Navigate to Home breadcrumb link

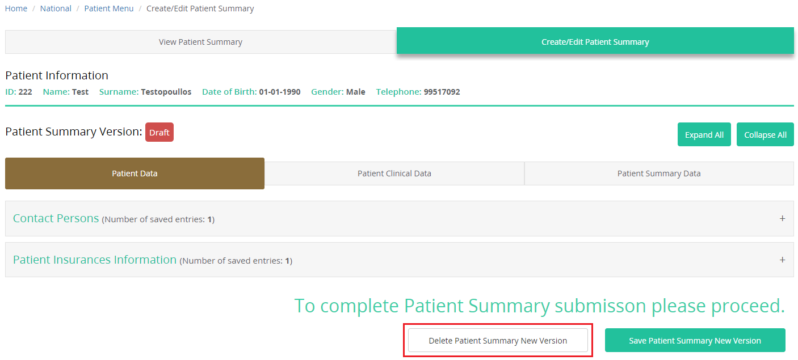[16, 9]
